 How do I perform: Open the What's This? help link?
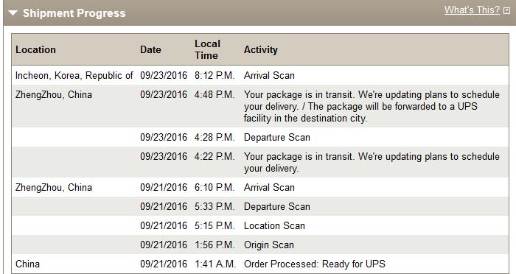point(472,10)
